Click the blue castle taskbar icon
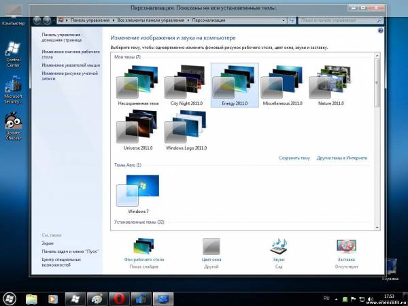Screen dimensions: 408x306 click(141, 299)
